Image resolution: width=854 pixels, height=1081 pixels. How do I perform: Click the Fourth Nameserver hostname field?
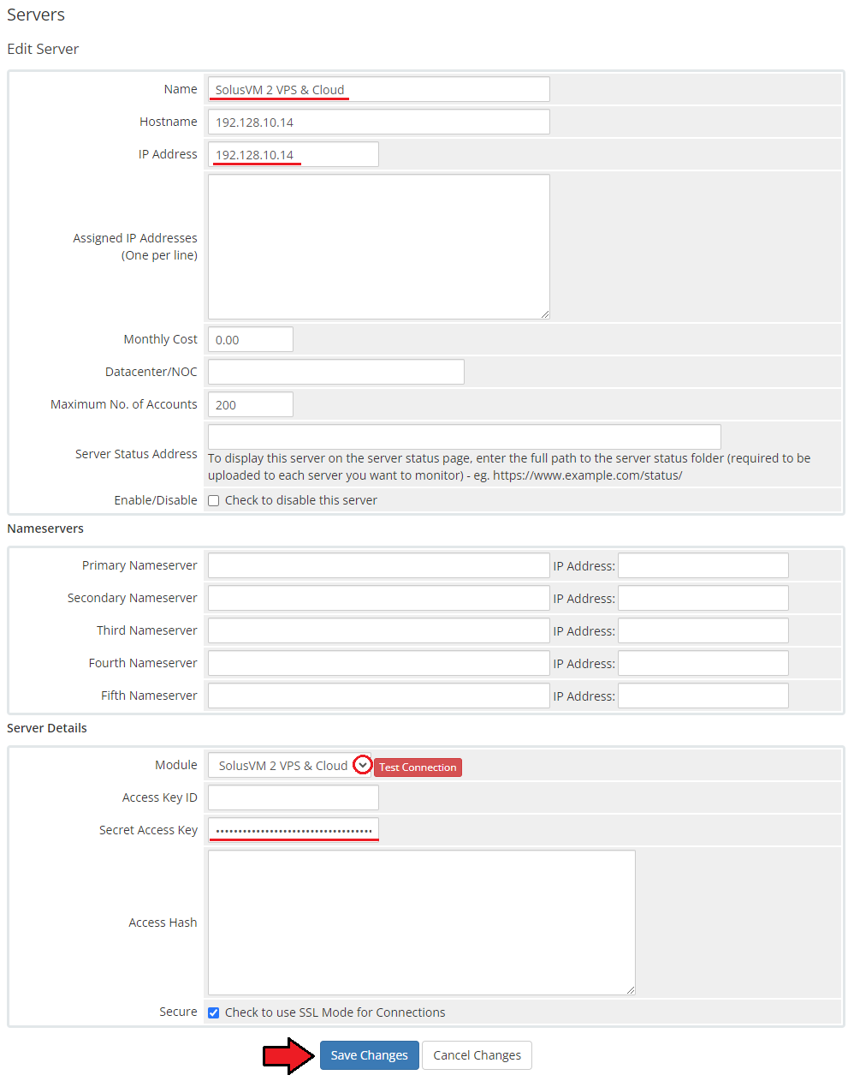coord(378,663)
